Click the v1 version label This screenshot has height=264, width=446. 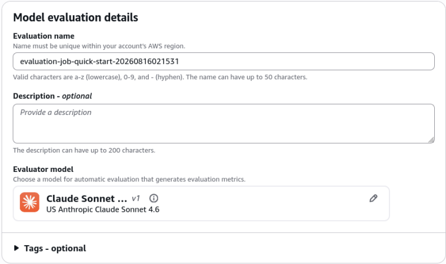click(136, 198)
